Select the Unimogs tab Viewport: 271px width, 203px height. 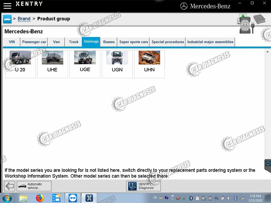(91, 42)
